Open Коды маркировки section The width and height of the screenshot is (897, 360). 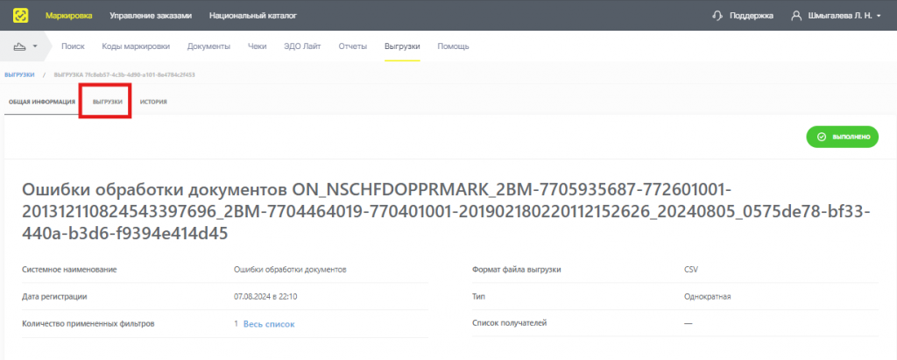point(136,46)
